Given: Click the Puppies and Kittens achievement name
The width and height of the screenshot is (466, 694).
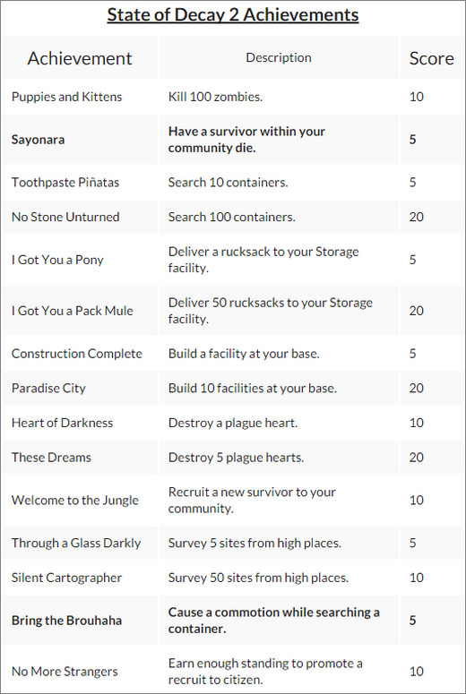Looking at the screenshot, I should tap(67, 97).
